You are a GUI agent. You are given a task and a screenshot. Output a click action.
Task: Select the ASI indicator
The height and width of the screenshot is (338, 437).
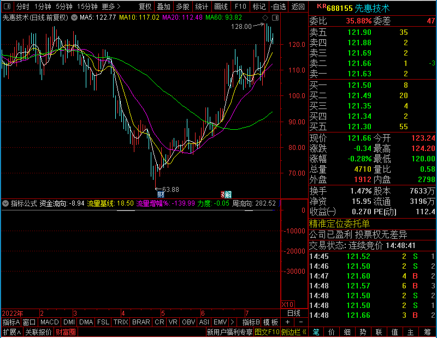click(204, 322)
